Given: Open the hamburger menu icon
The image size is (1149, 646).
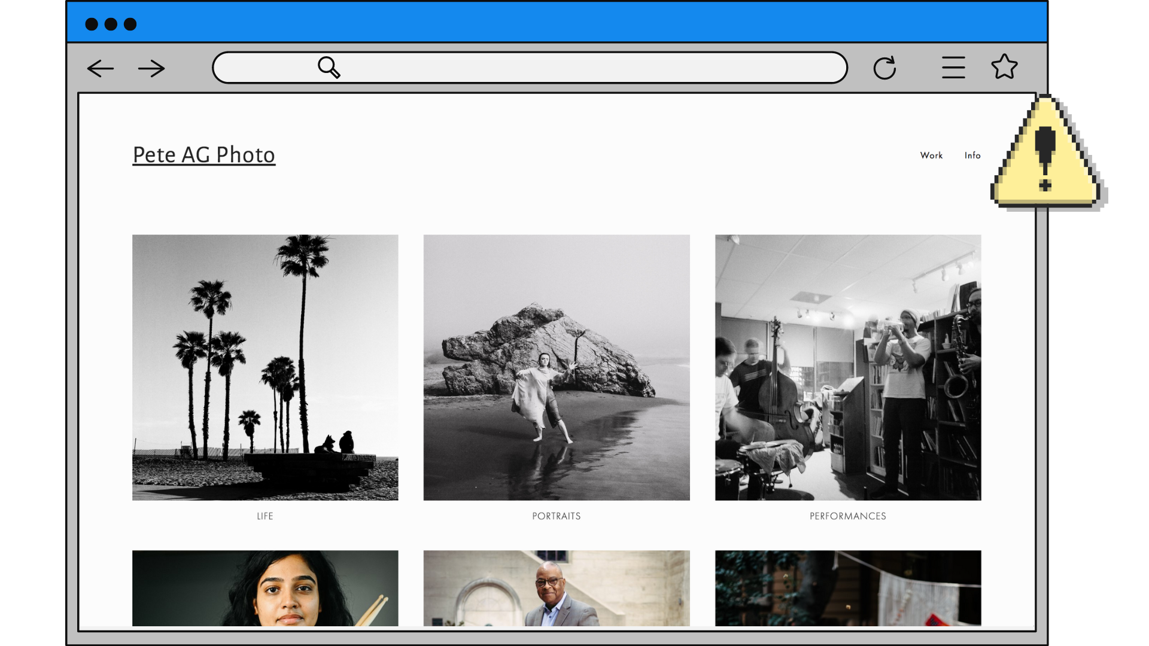Looking at the screenshot, I should 953,68.
